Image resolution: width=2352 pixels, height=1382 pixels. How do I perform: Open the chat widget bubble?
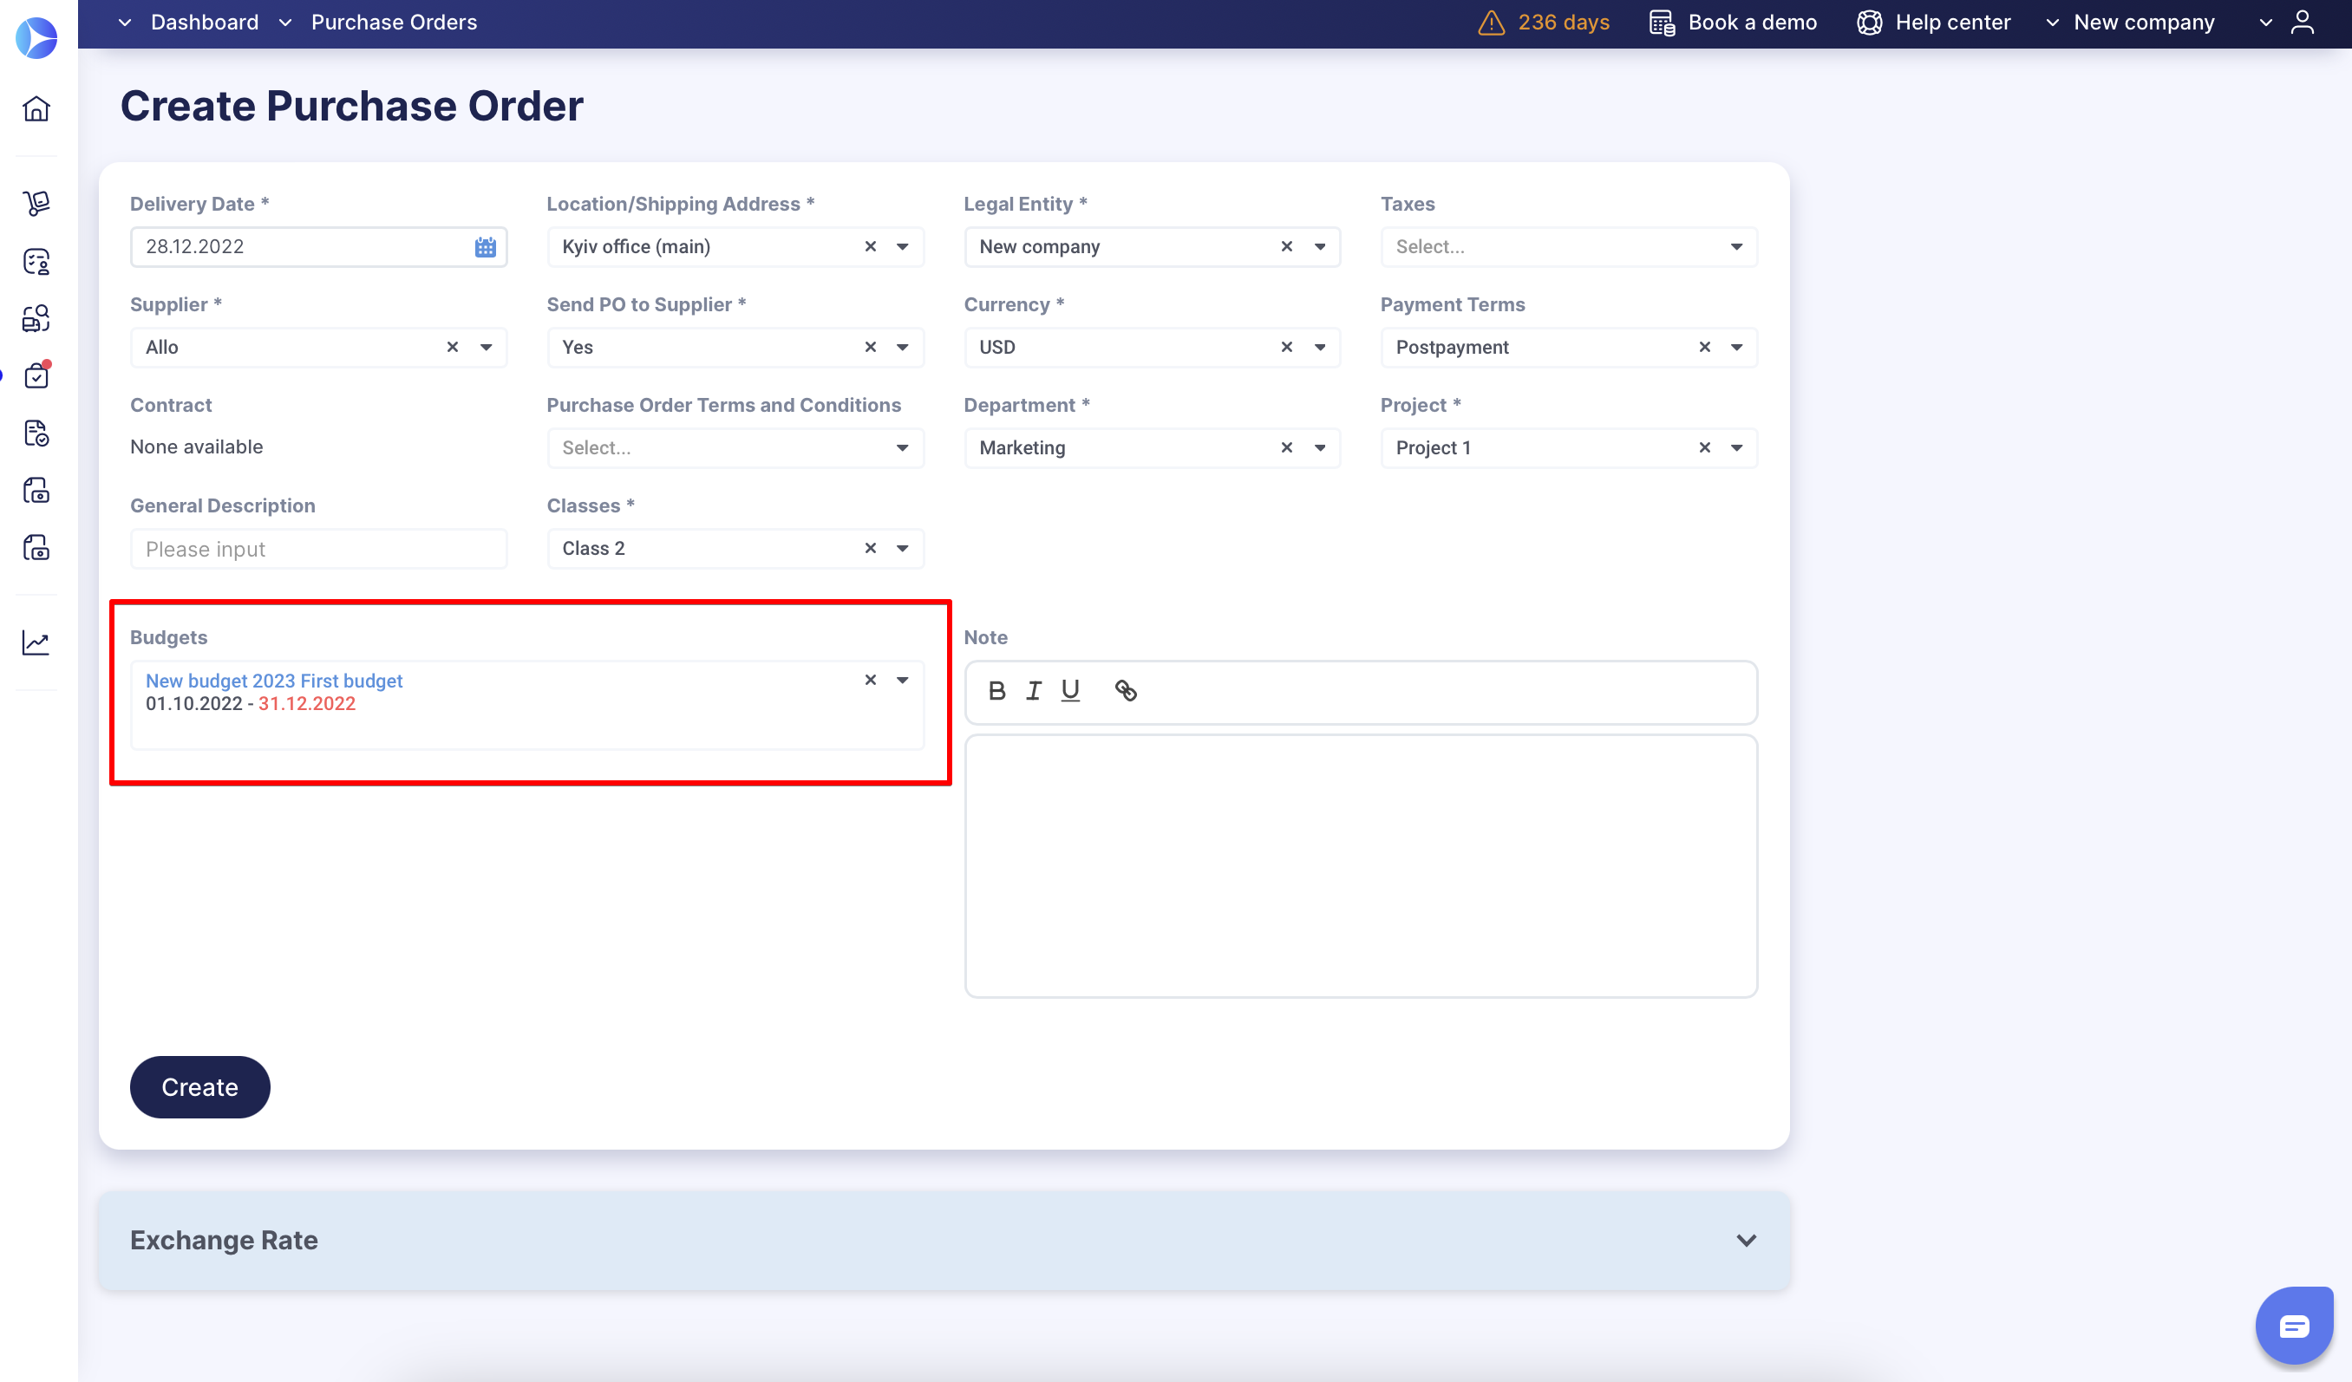[2294, 1325]
